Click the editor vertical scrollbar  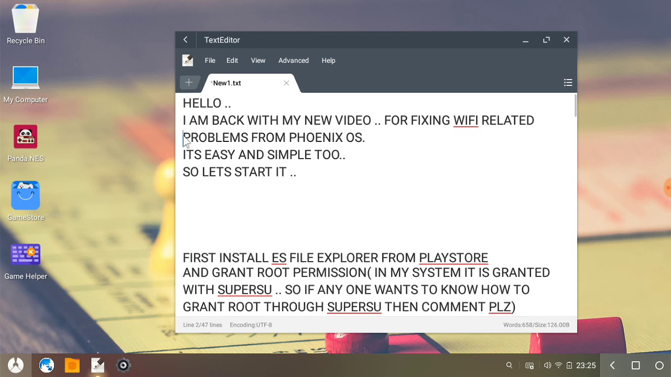pos(575,106)
